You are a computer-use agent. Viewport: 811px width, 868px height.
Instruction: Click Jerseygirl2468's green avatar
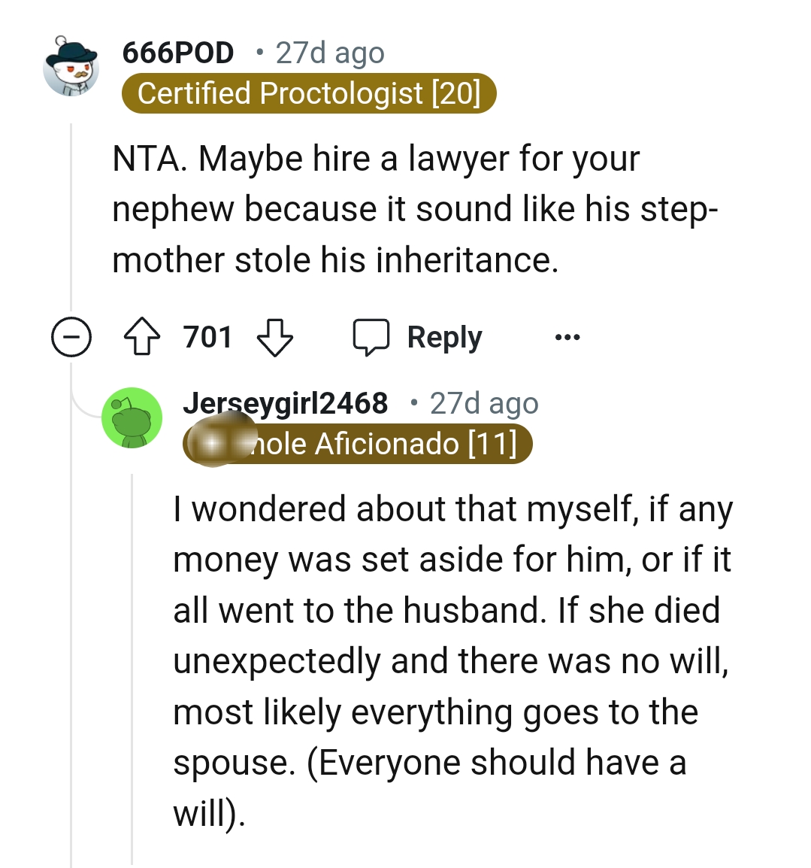pos(132,420)
